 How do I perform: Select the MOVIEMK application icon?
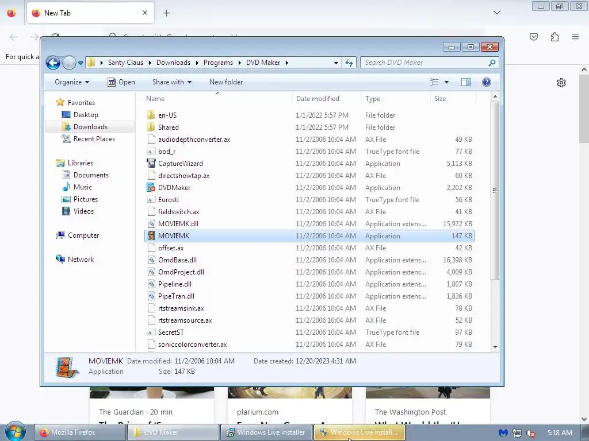[151, 236]
